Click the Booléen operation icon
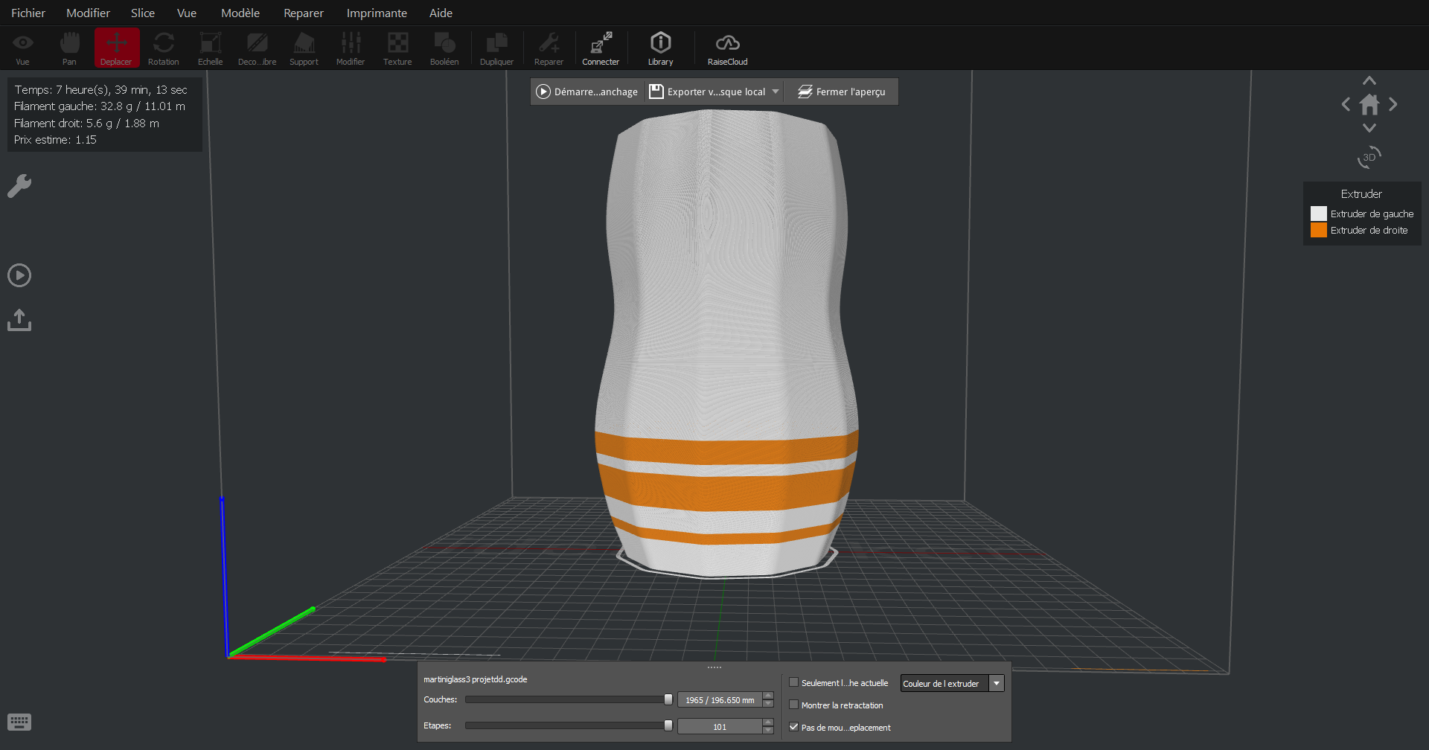 (x=444, y=47)
